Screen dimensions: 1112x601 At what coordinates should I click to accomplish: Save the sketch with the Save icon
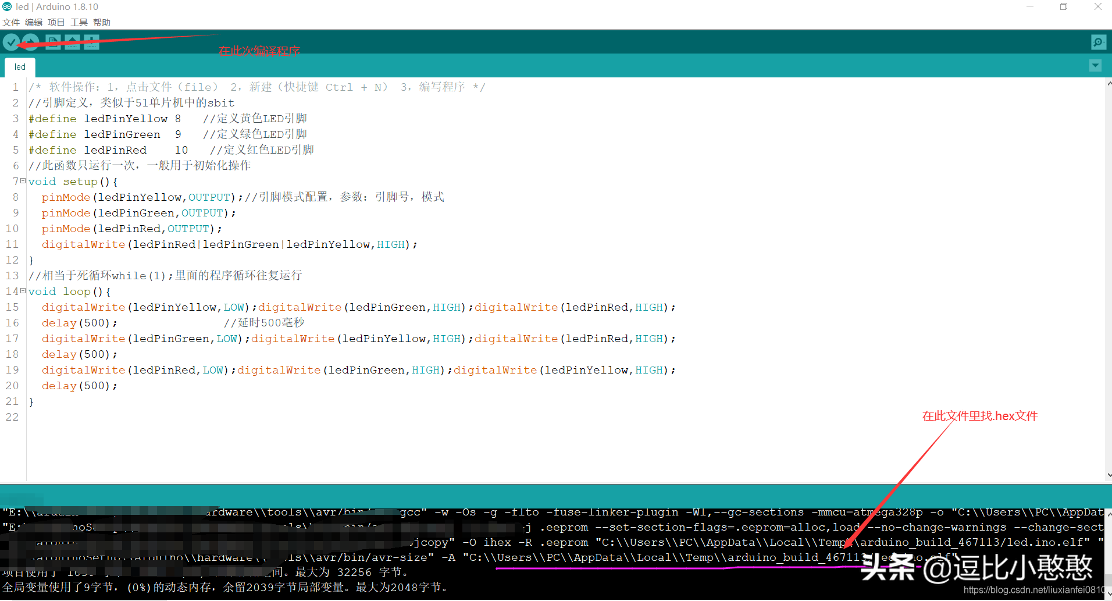click(x=91, y=42)
